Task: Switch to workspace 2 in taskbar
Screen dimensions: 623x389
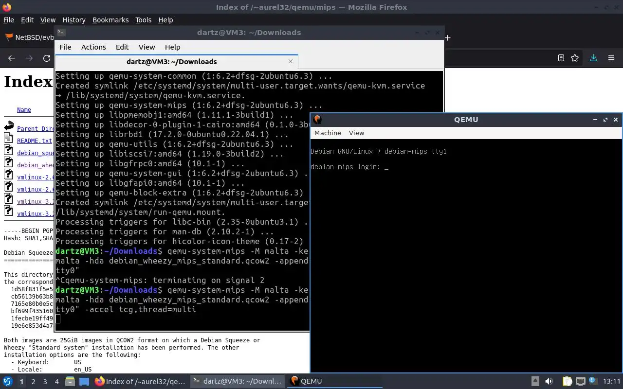Action: click(34, 382)
